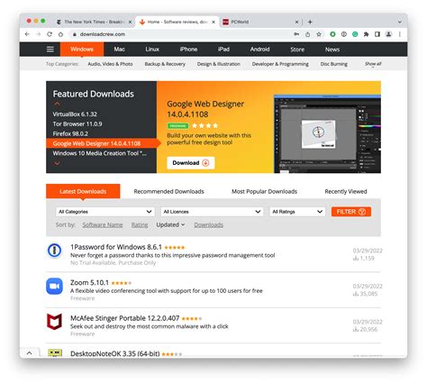The width and height of the screenshot is (427, 384).
Task: Download Google Web Designer
Action: click(191, 163)
